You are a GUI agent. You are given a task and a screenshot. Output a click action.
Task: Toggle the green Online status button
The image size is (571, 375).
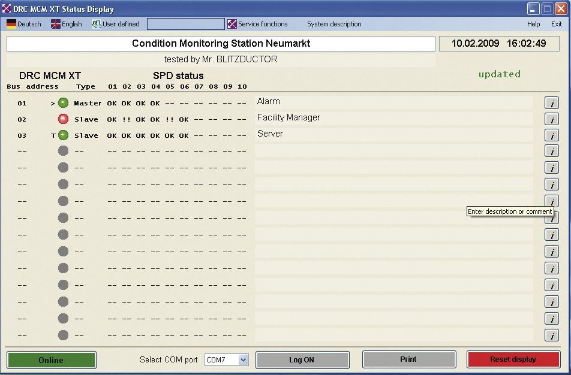point(51,360)
